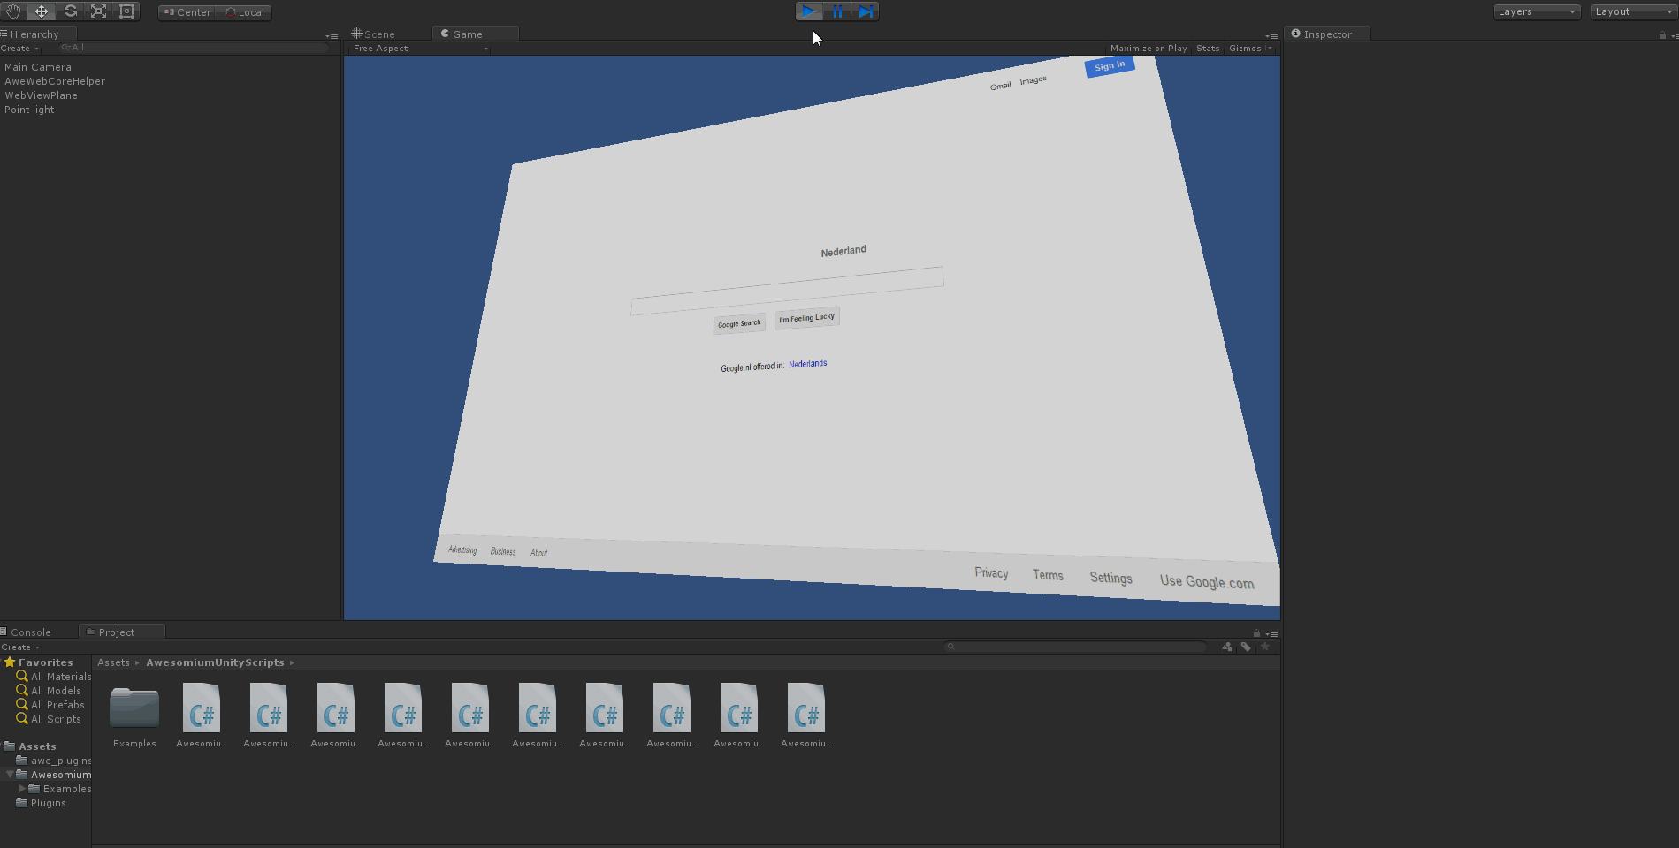Viewport: 1679px width, 848px height.
Task: Select last C# script in the row
Action: pos(806,716)
